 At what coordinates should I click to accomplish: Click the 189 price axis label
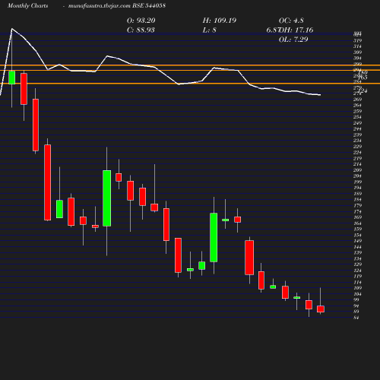coord(357,194)
